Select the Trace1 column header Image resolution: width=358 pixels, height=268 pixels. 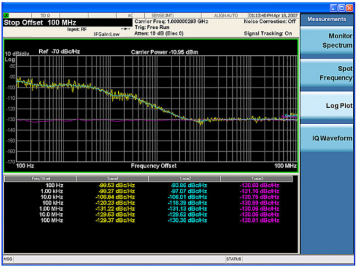[x=112, y=179]
